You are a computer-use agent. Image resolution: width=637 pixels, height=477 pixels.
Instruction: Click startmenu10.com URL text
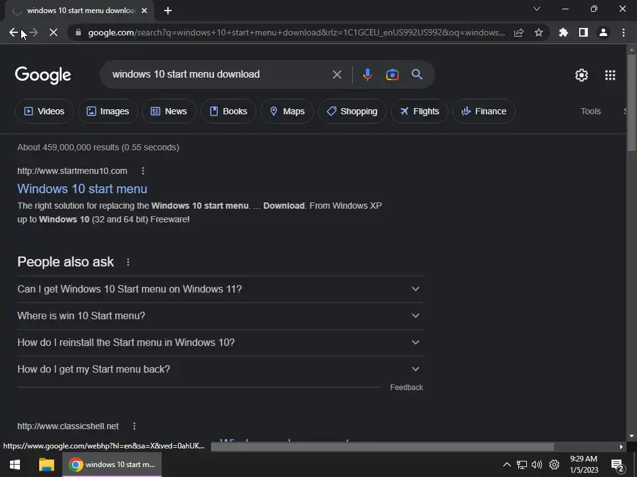coord(72,171)
